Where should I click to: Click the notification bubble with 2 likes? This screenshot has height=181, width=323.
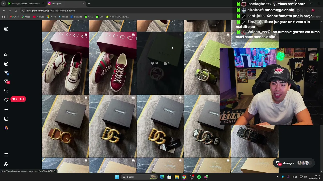[x=18, y=99]
